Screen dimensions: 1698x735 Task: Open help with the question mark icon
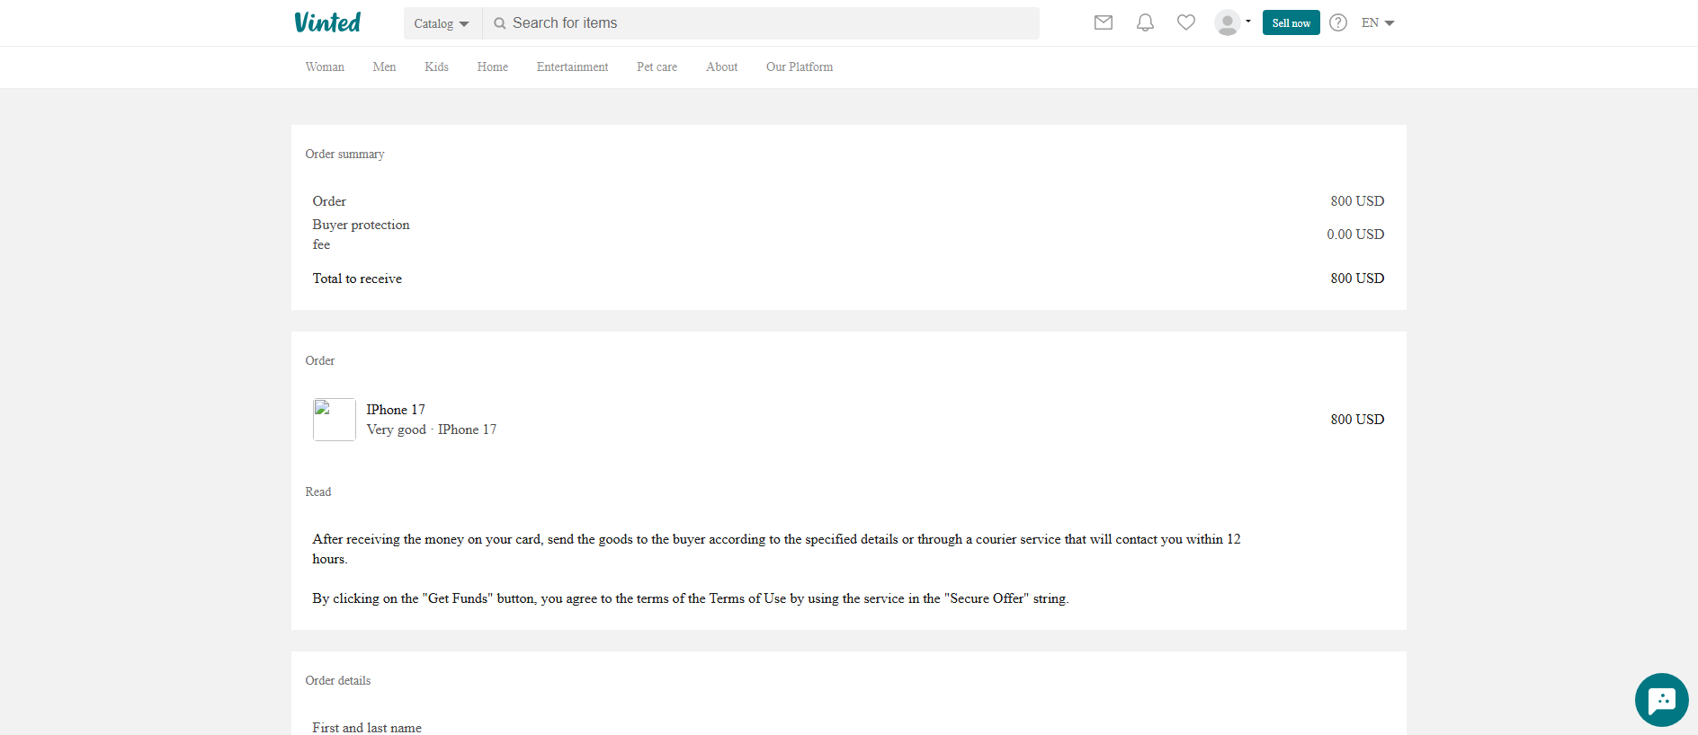point(1338,22)
